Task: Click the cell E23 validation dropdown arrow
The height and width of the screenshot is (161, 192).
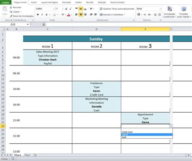Action: click(171, 126)
